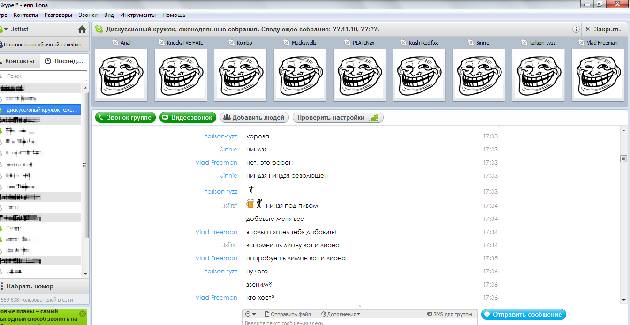Expand the Дополнения dropdown

coord(341,314)
